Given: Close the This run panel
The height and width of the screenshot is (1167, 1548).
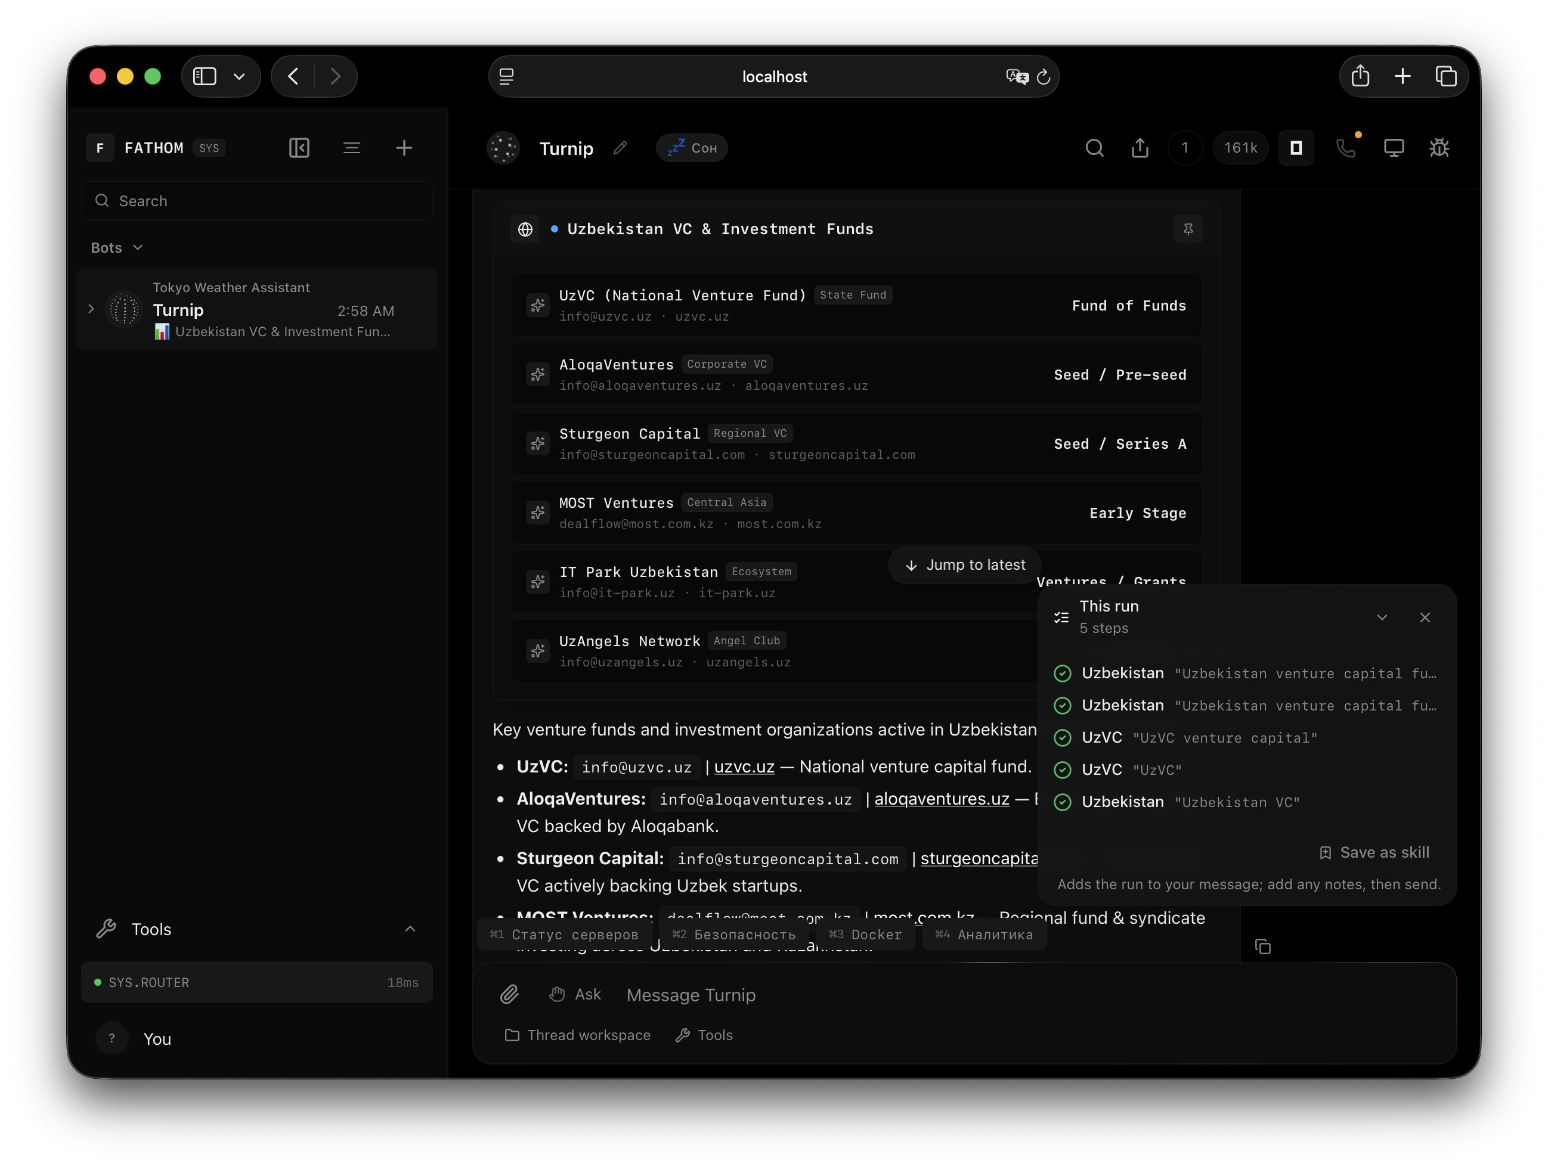Looking at the screenshot, I should pos(1424,617).
